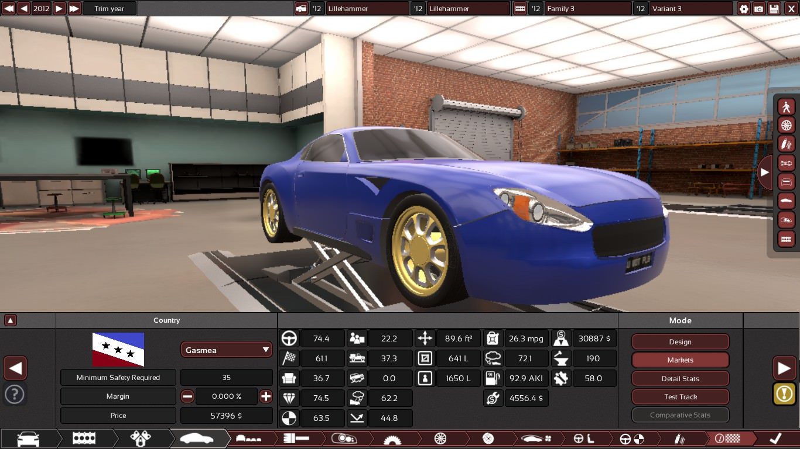Toggle pedestrian figure view button
This screenshot has width=800, height=449.
[786, 106]
